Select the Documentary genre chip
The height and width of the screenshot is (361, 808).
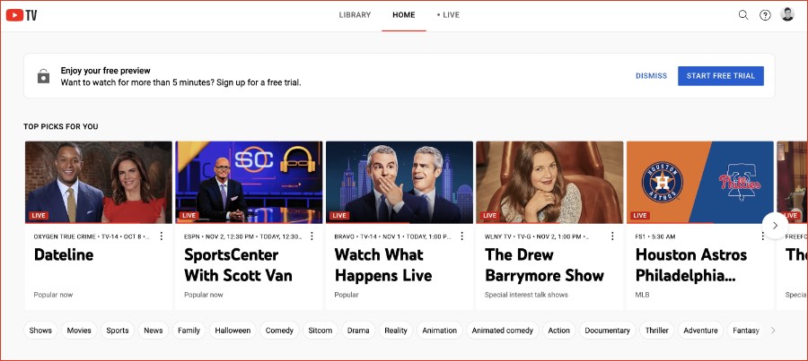click(607, 331)
